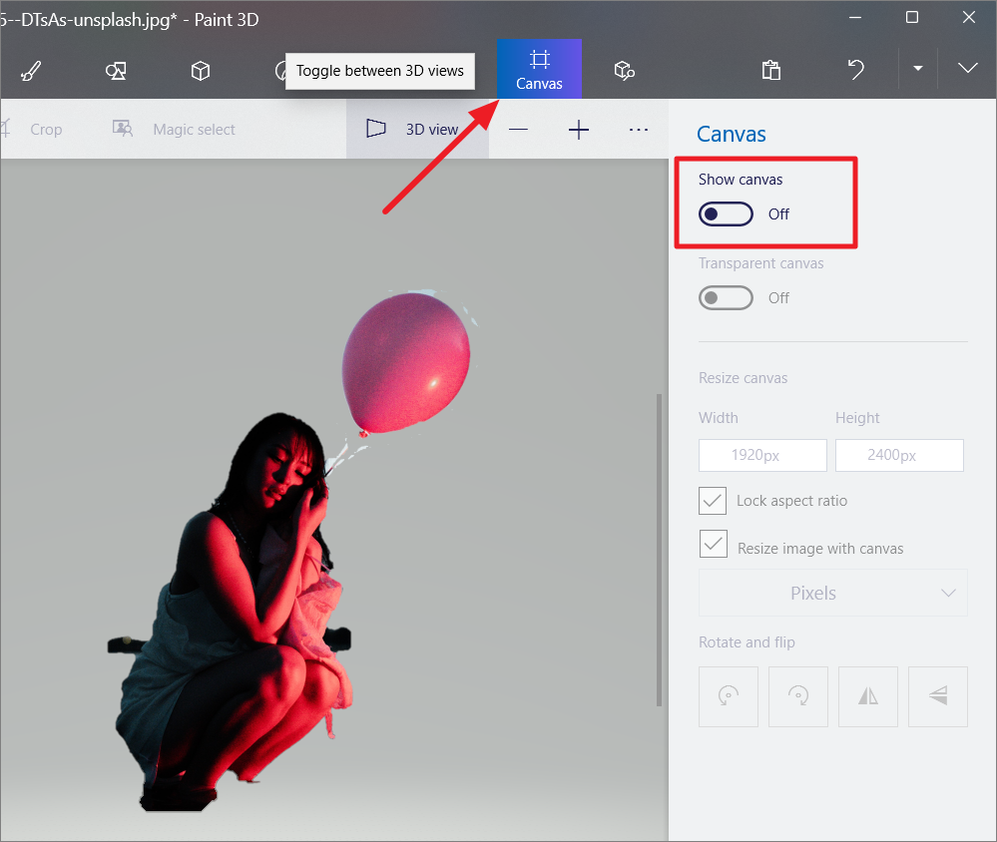Click the Paste clipboard icon
The image size is (997, 842).
point(770,69)
